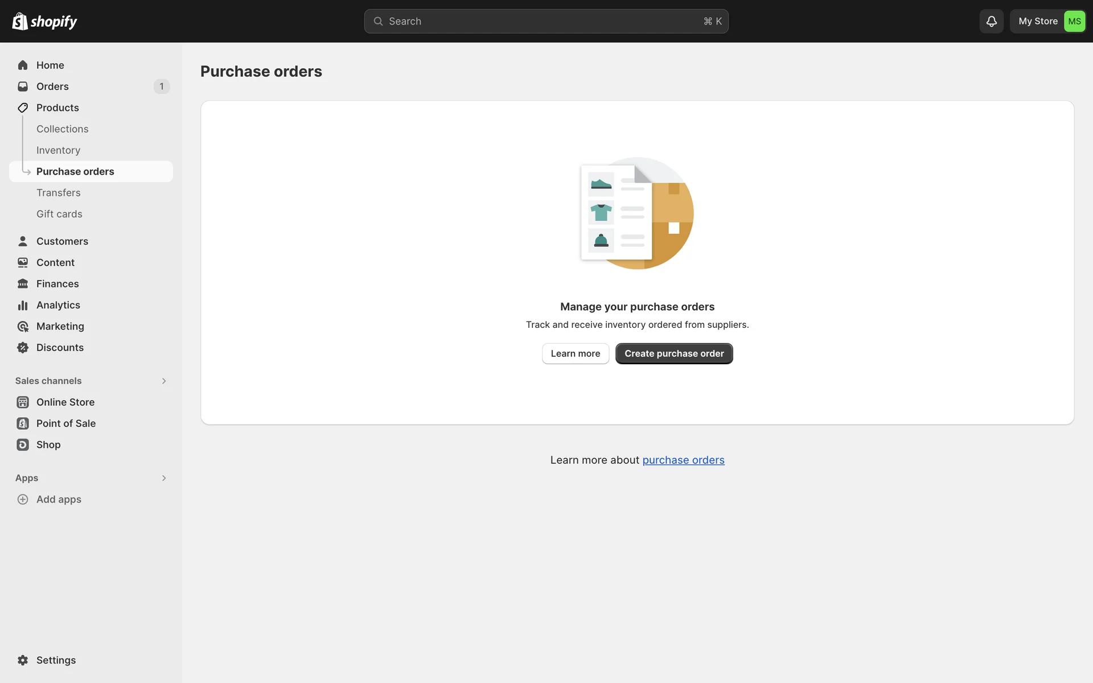Click the Home house icon
Viewport: 1093px width, 683px height.
[23, 65]
